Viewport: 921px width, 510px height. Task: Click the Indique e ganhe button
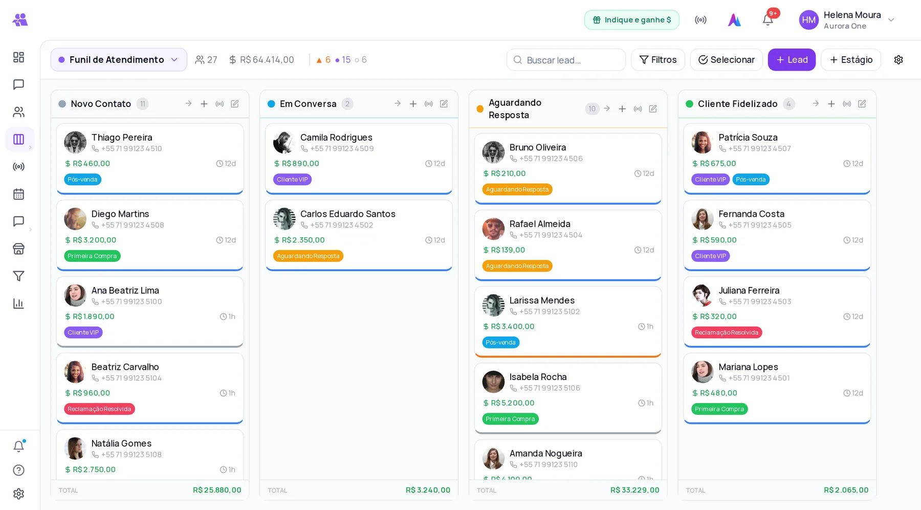(632, 20)
